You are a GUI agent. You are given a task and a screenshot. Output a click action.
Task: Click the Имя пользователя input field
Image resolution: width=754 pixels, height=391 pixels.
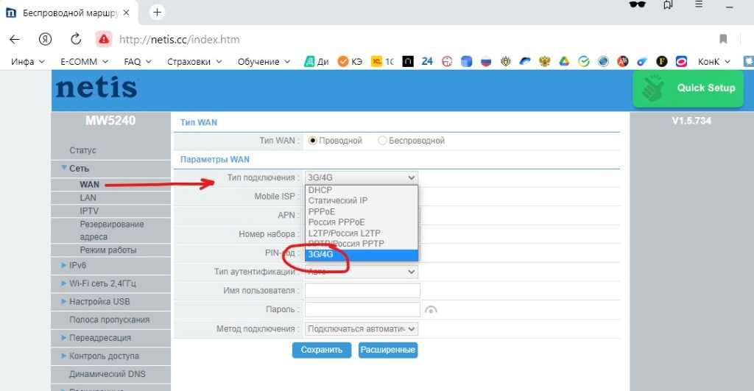362,291
